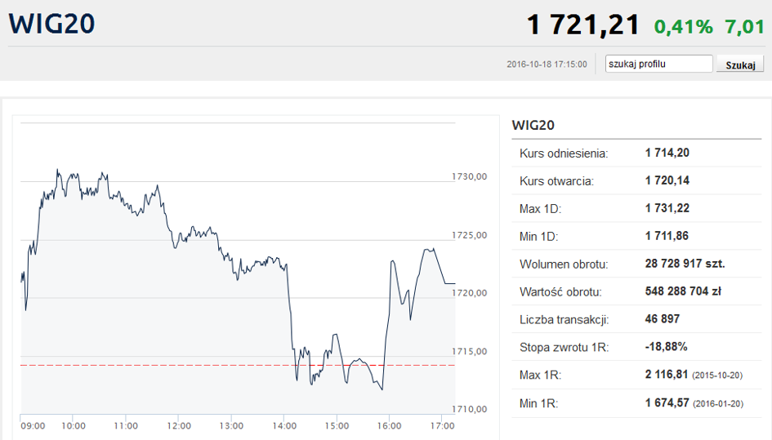Click the 14:00 label on chart time axis
The height and width of the screenshot is (440, 772).
tap(284, 425)
